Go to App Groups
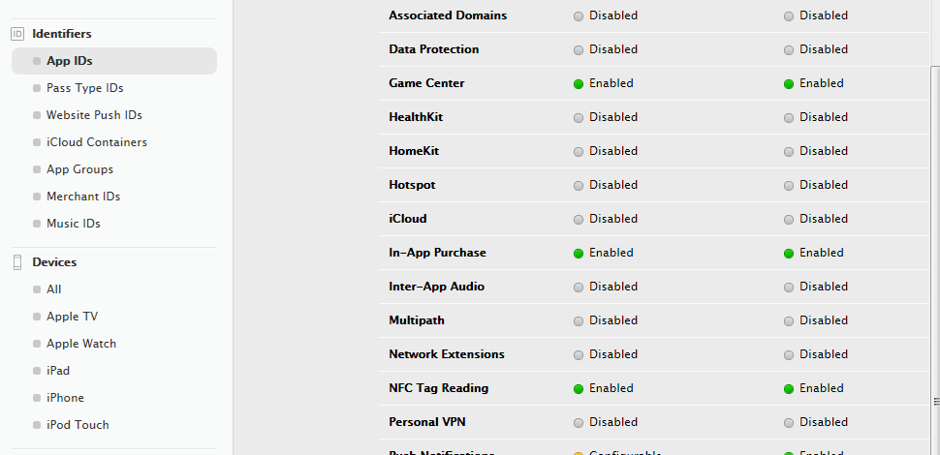Viewport: 940px width, 455px height. (79, 169)
